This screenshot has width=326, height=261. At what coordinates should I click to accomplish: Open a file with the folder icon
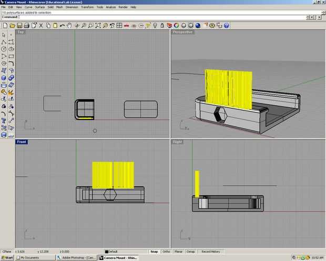tap(13, 26)
